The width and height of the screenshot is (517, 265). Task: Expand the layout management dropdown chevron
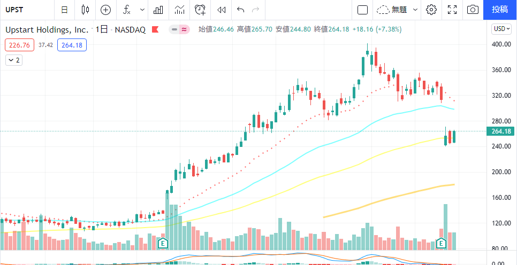pyautogui.click(x=415, y=10)
